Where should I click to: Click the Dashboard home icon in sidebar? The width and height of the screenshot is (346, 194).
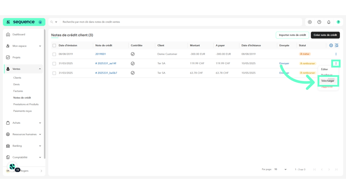coord(8,34)
